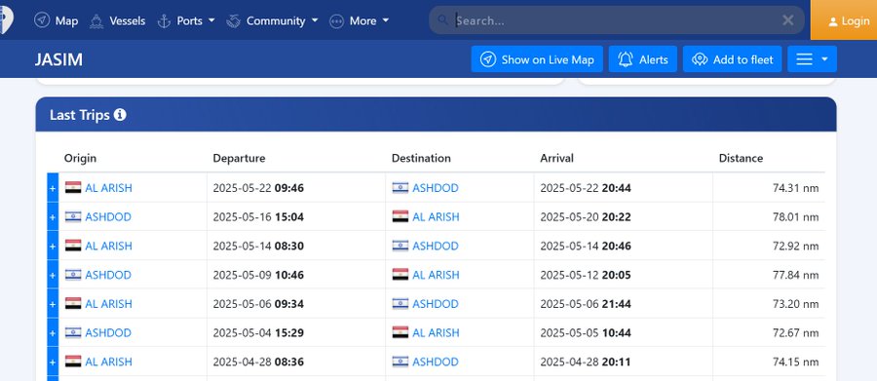Open AL ARISH origin link, 2025-05-14 departure
Viewport: 877px width, 381px height.
[x=108, y=246]
